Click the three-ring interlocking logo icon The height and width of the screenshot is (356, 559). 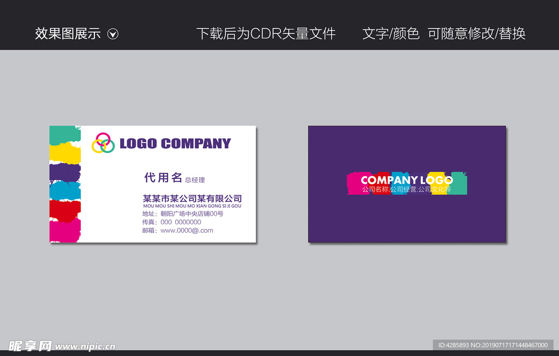(103, 143)
